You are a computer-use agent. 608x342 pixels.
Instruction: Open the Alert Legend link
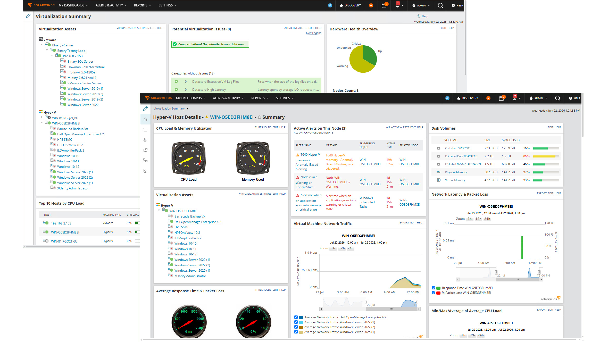pos(313,33)
